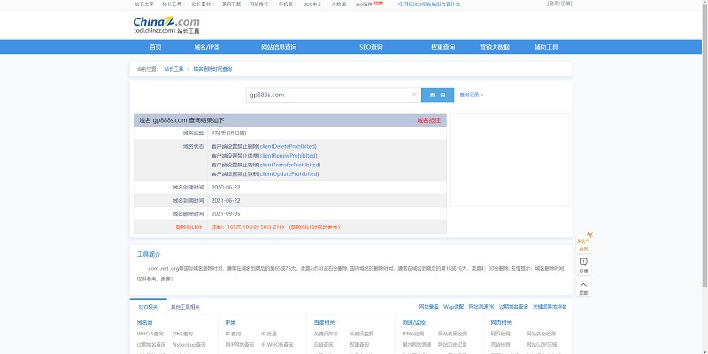Open SEO查询 navigation menu
The height and width of the screenshot is (354, 708).
371,47
